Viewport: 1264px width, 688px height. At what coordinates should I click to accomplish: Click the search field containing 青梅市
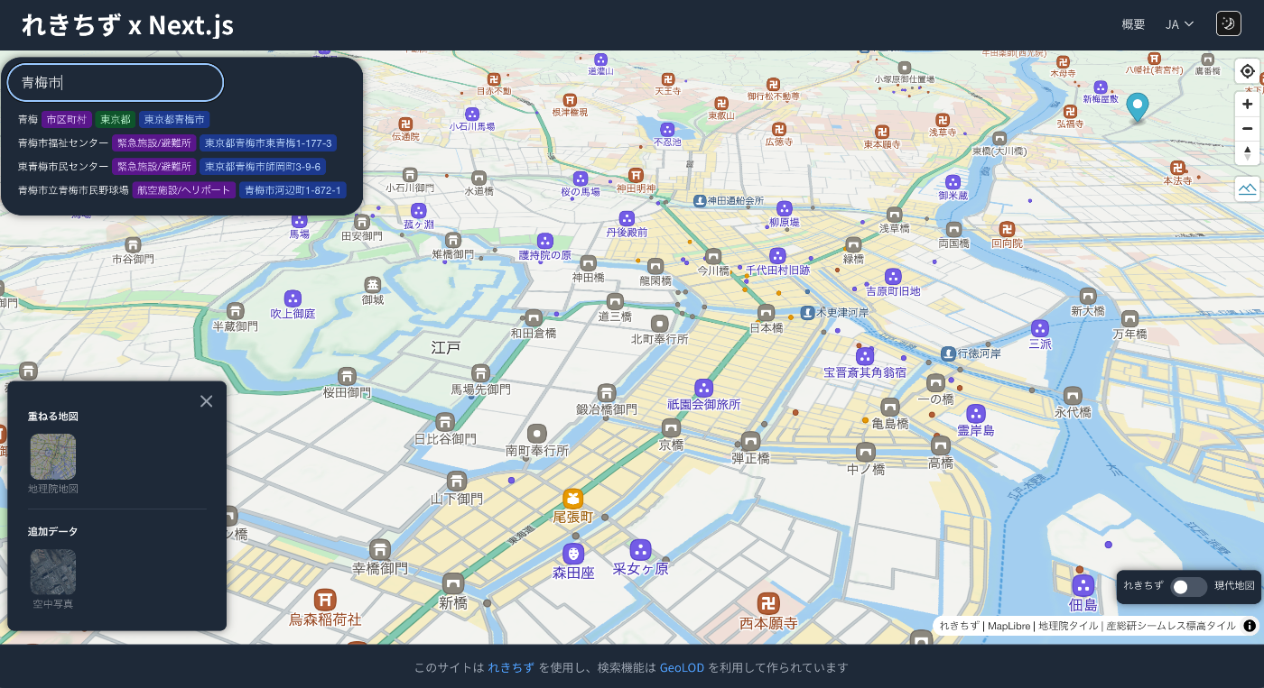pos(116,82)
